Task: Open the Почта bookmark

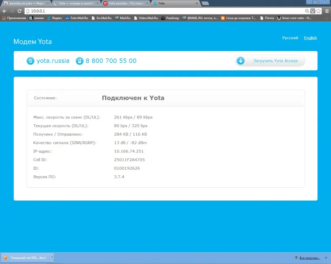Action: (x=267, y=18)
